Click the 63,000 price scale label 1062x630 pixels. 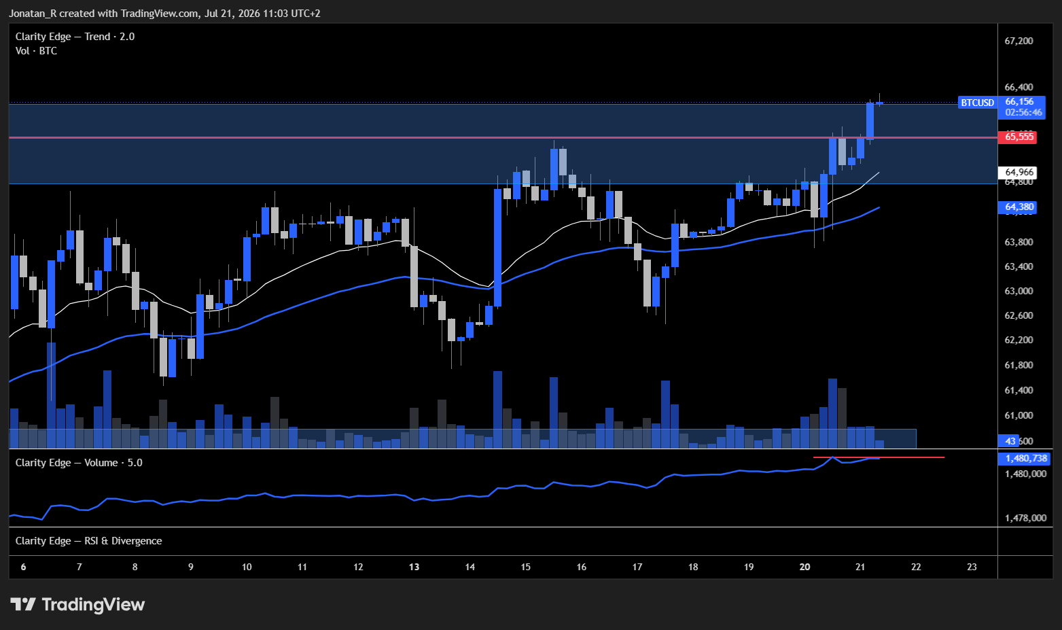pyautogui.click(x=1019, y=291)
